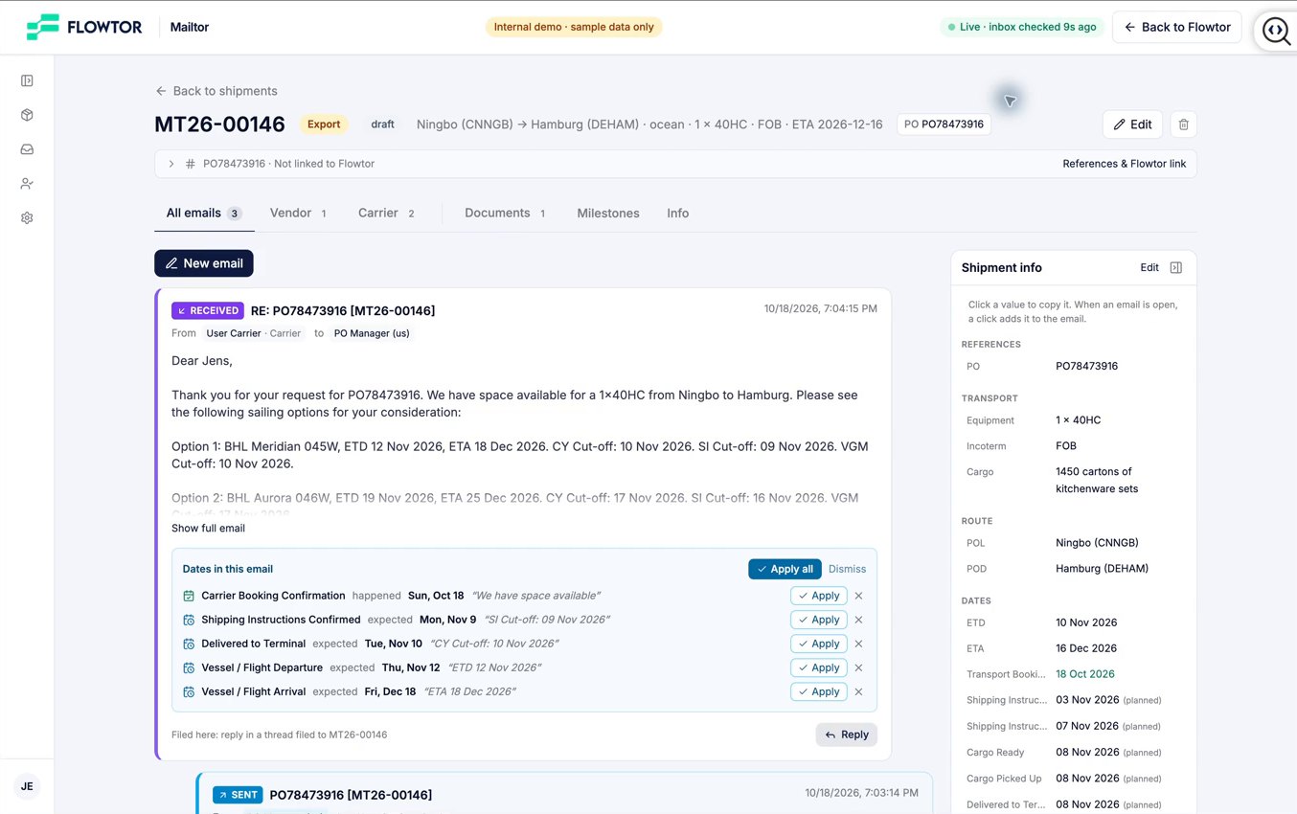
Task: Open shipments box icon in sidebar
Action: (27, 115)
